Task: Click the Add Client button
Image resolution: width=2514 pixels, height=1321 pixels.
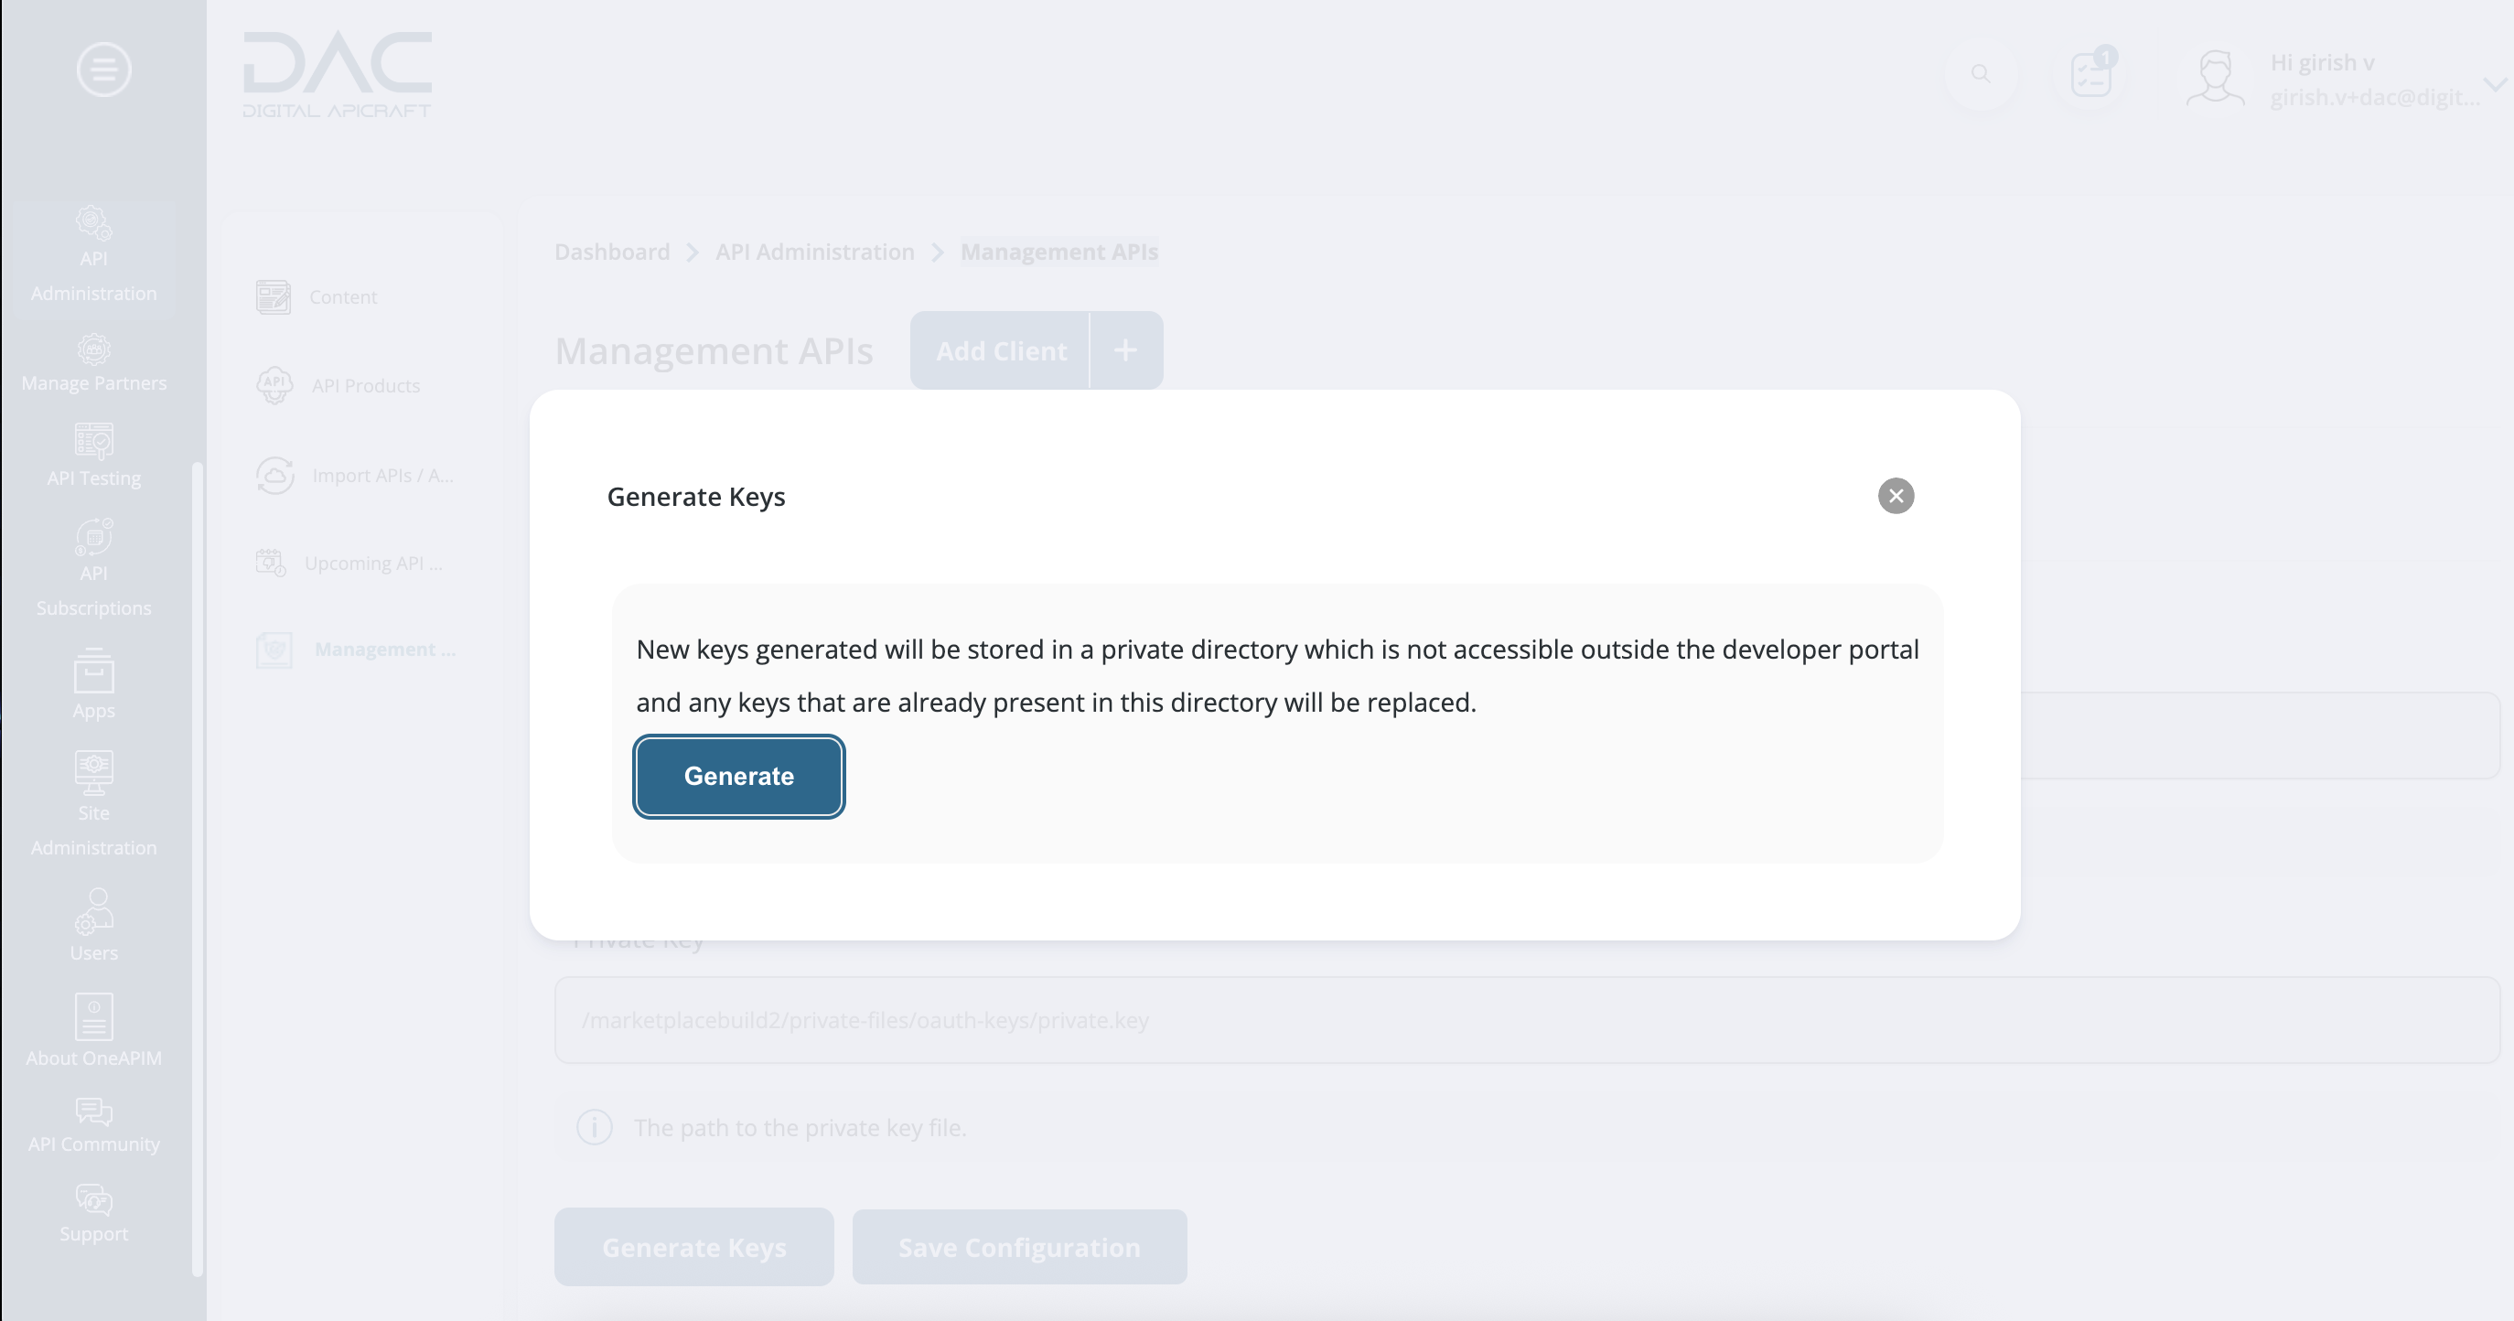Action: tap(1000, 350)
